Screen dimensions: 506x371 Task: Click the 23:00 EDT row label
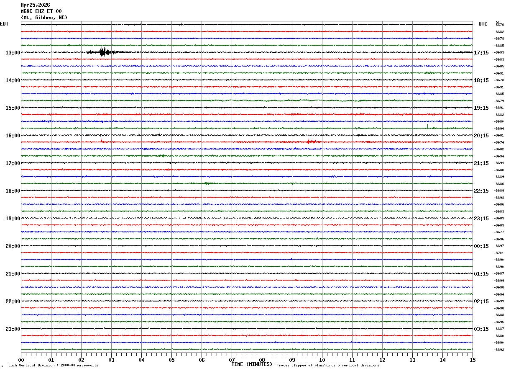(x=13, y=329)
